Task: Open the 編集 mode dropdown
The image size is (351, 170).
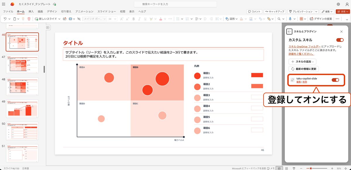Action: click(327, 11)
